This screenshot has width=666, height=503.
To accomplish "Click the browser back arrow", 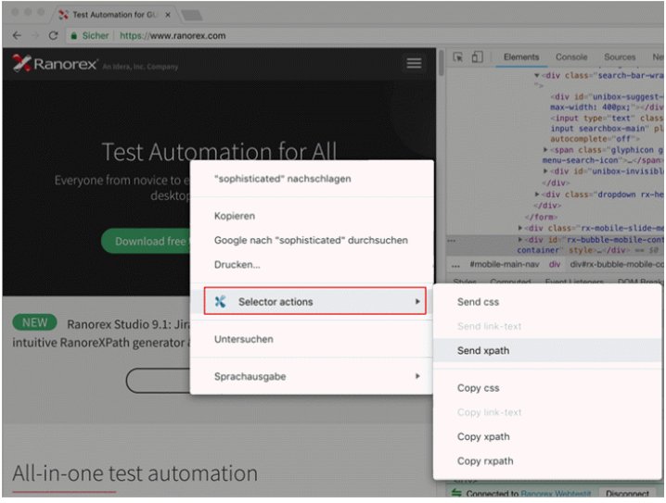I will coord(16,35).
